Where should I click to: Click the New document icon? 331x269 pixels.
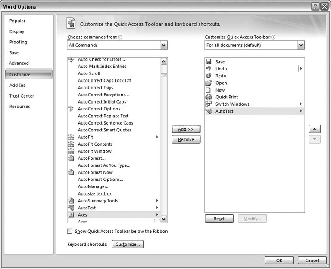pyautogui.click(x=209, y=90)
